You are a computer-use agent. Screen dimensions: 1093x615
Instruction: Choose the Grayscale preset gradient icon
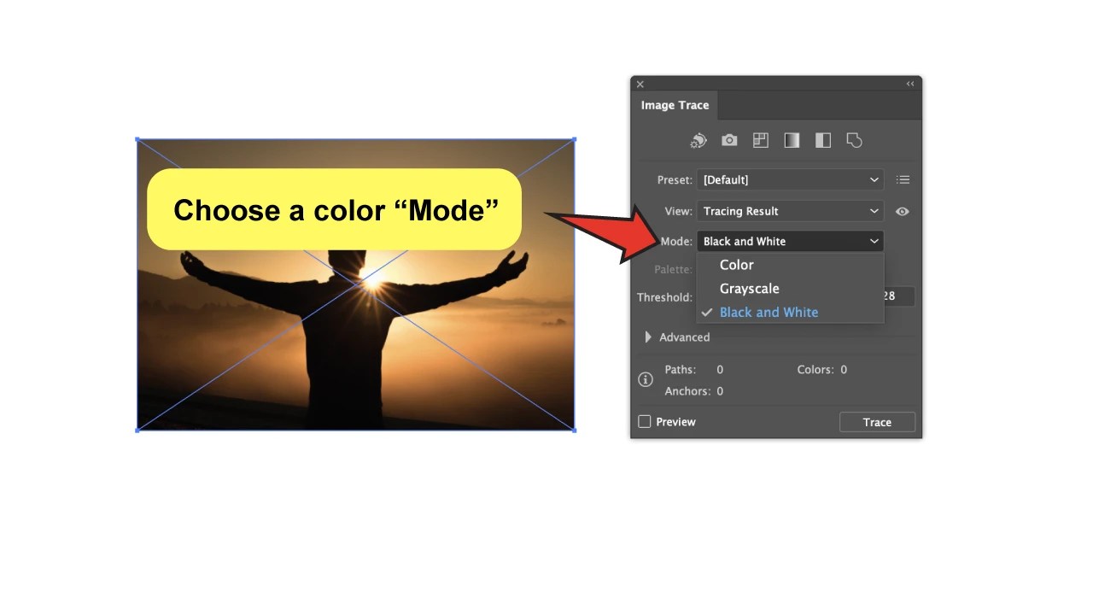[x=792, y=140]
